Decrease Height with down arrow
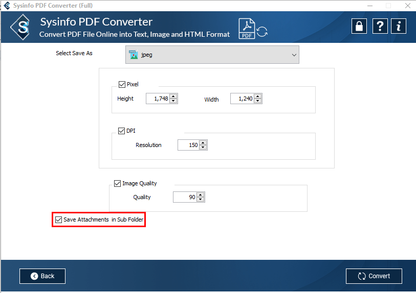Viewport: 416px width, 293px height. (173, 101)
